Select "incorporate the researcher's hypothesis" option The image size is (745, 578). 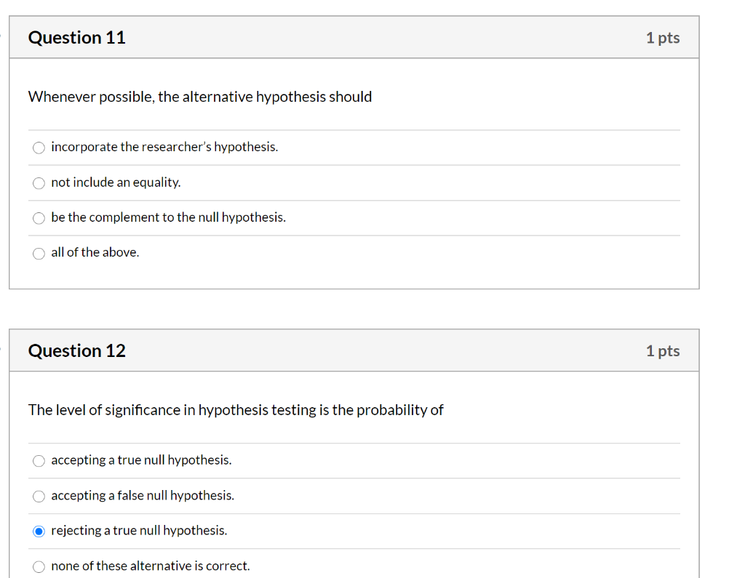coord(39,148)
